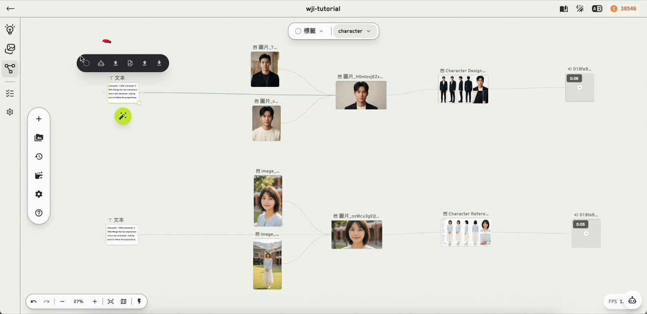Open settings gear below the checklist icon
Image resolution: width=647 pixels, height=314 pixels.
[10, 112]
